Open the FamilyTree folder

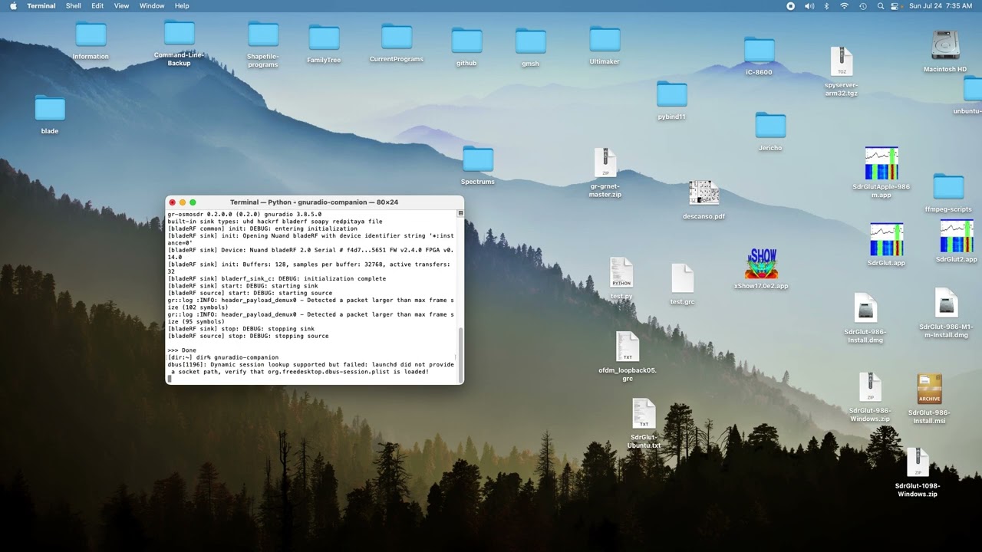[x=324, y=38]
